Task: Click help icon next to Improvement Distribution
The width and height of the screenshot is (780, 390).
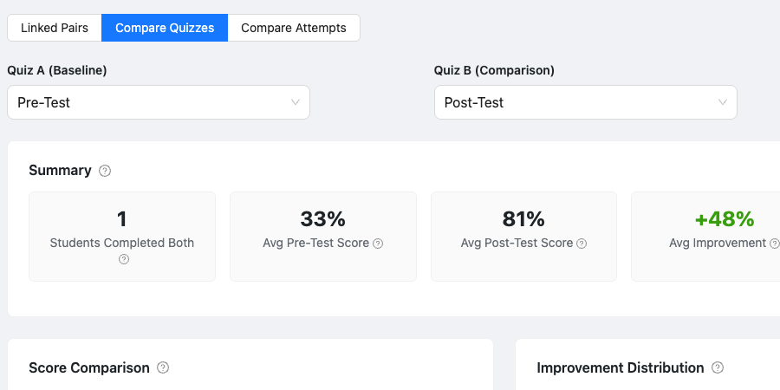Action: tap(718, 367)
